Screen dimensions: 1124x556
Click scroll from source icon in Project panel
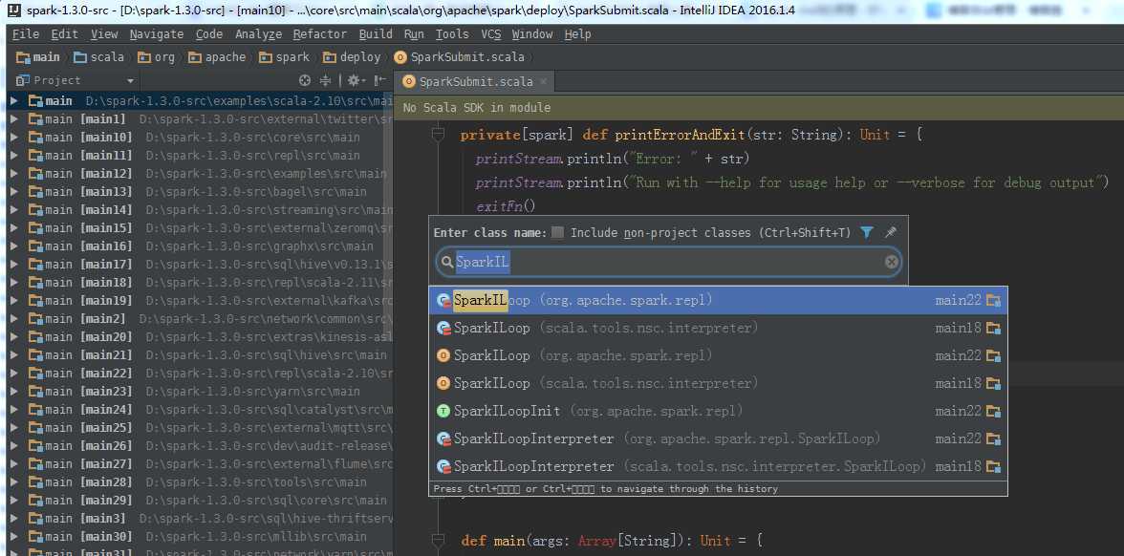click(305, 80)
